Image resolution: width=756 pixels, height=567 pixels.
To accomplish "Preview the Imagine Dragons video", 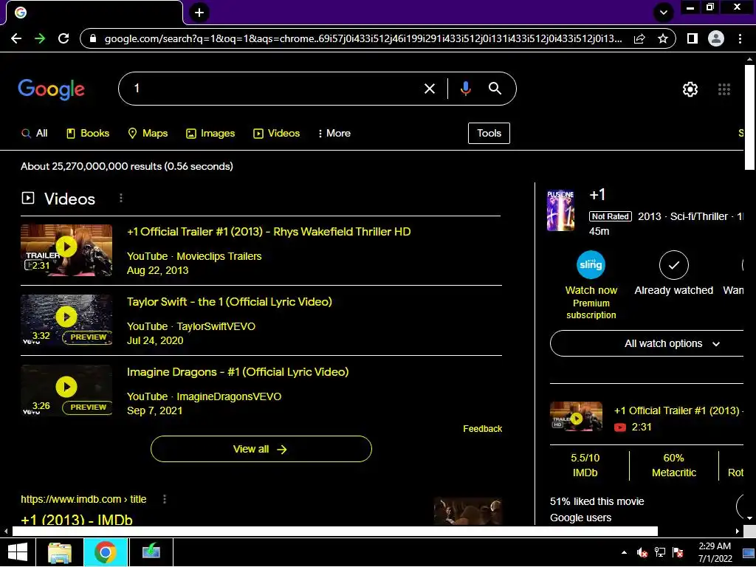I will 88,408.
